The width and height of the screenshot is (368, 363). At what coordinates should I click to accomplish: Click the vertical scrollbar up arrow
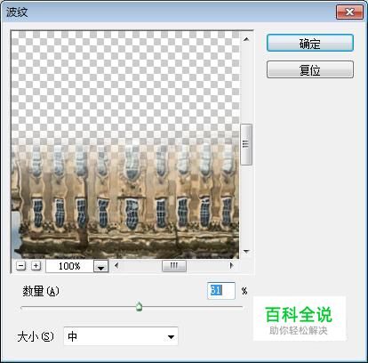(246, 39)
